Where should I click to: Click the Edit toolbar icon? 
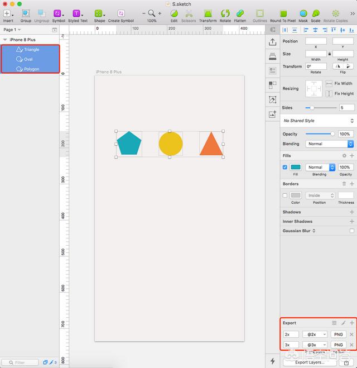coord(174,13)
